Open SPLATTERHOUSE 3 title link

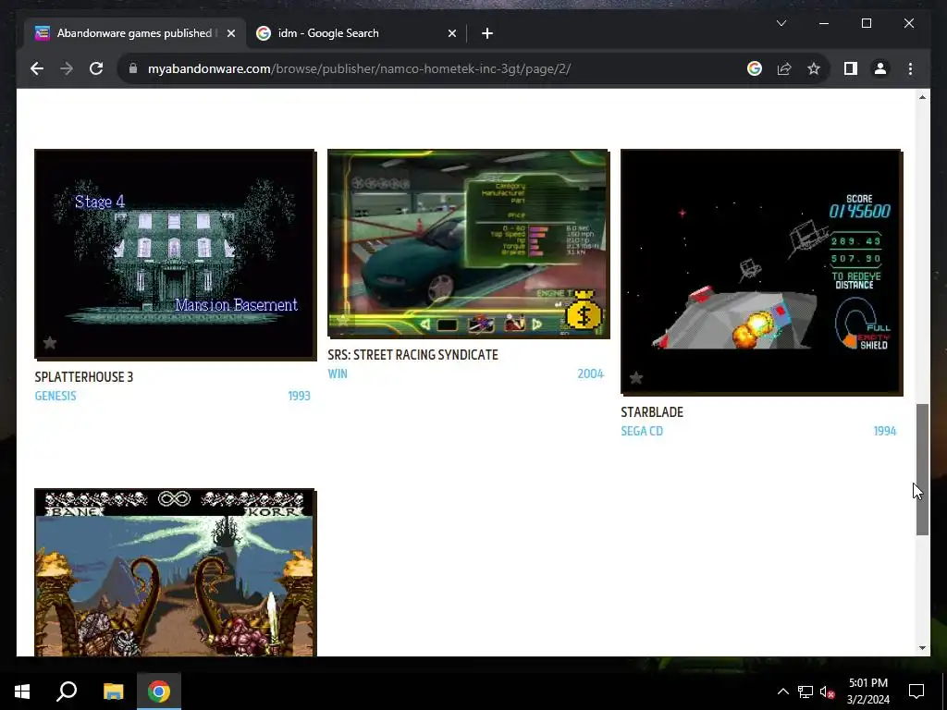84,377
